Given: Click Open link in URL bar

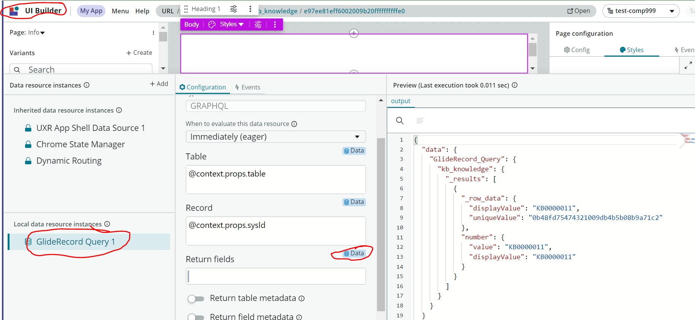Looking at the screenshot, I should click(578, 11).
